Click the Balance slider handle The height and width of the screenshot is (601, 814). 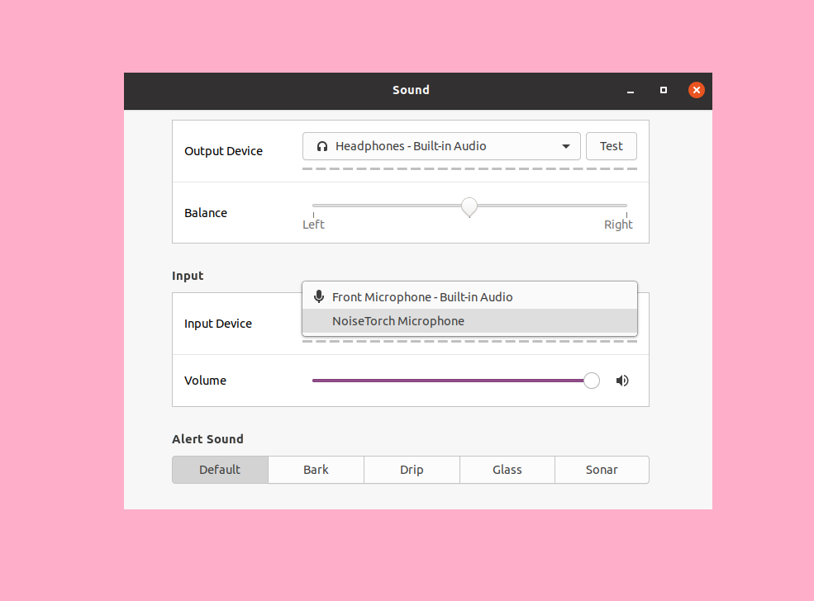pyautogui.click(x=469, y=206)
